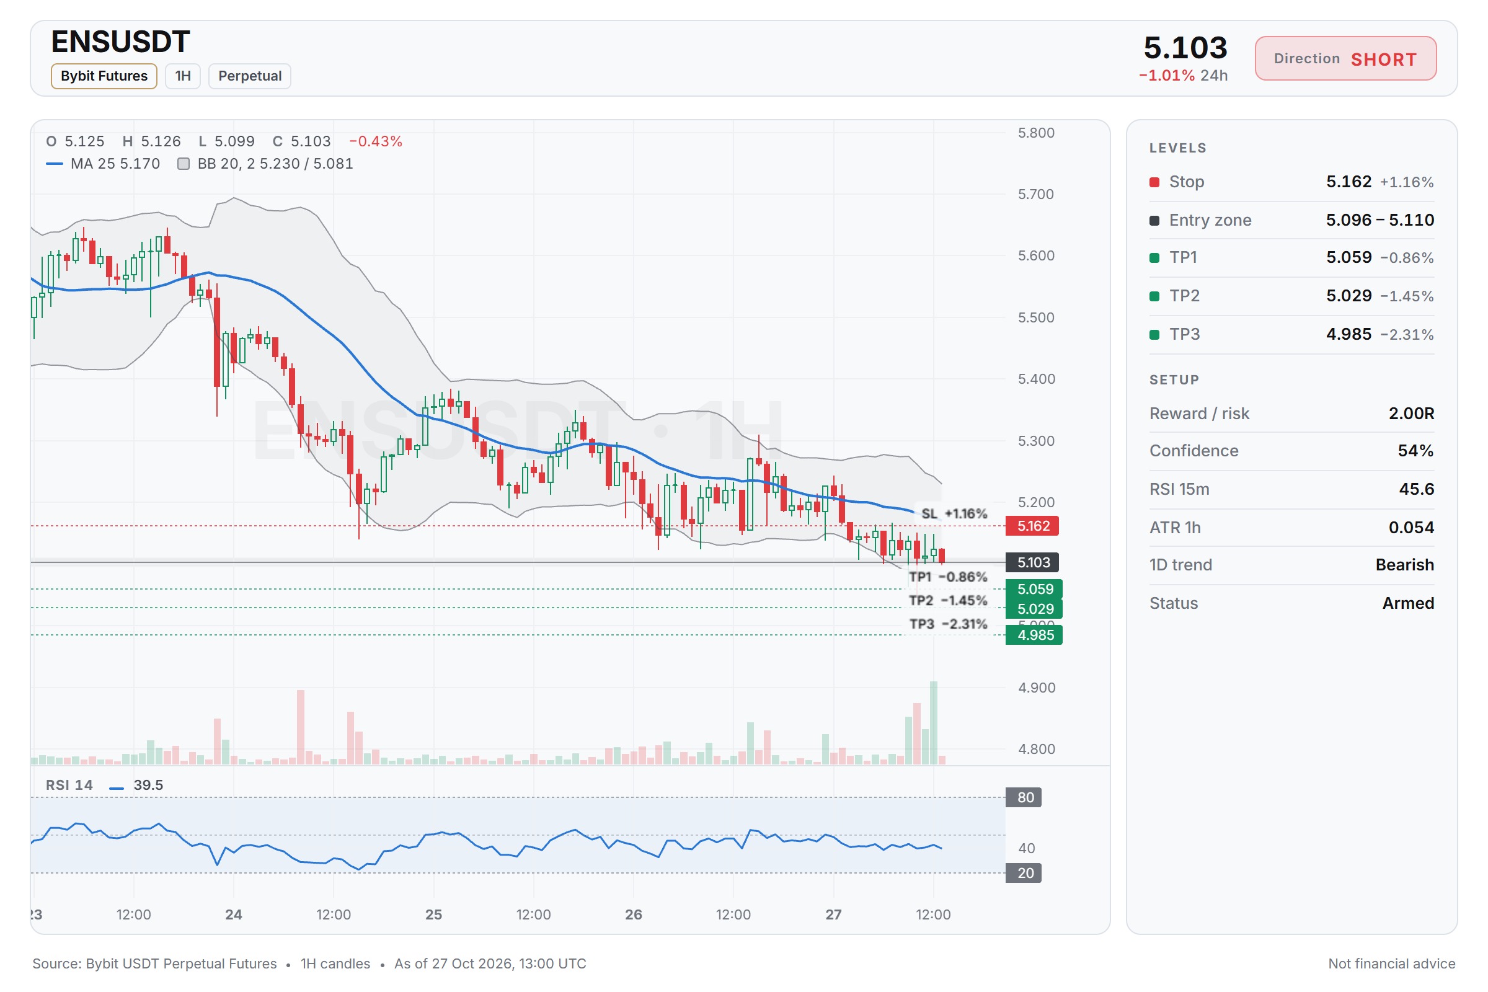1488x992 pixels.
Task: Click the RSI 14 blue line legend marker
Action: tap(117, 788)
